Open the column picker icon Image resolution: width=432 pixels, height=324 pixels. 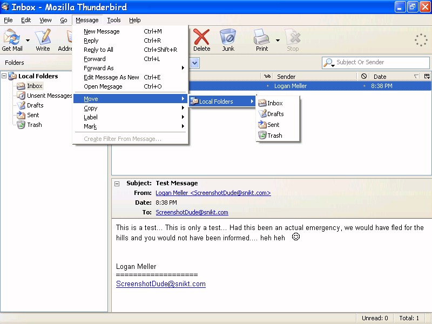pos(427,76)
